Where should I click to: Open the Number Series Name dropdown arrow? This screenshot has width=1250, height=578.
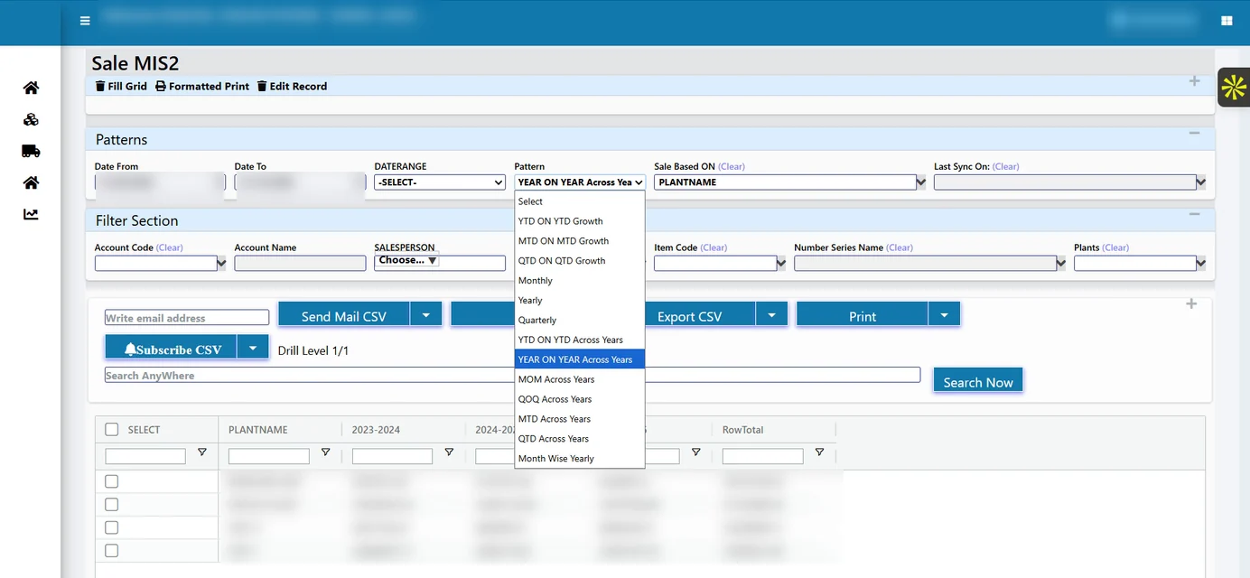[1060, 264]
